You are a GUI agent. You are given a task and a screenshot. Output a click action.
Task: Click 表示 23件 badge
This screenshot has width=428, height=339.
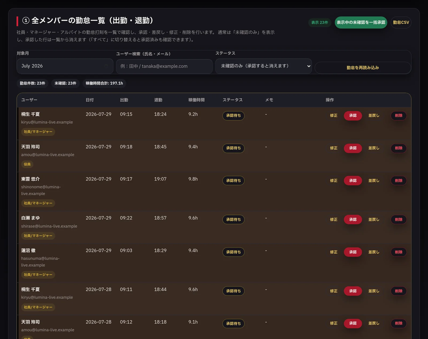coord(320,22)
